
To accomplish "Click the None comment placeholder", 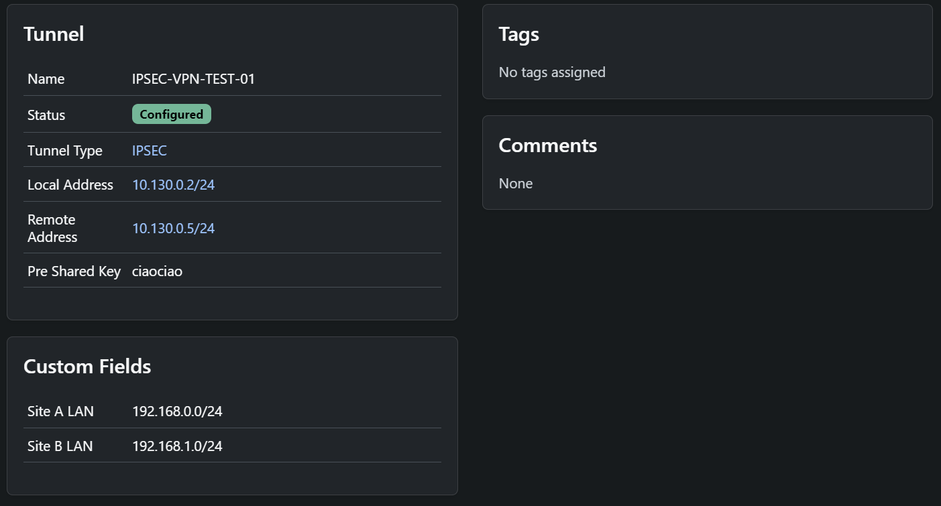I will tap(516, 183).
